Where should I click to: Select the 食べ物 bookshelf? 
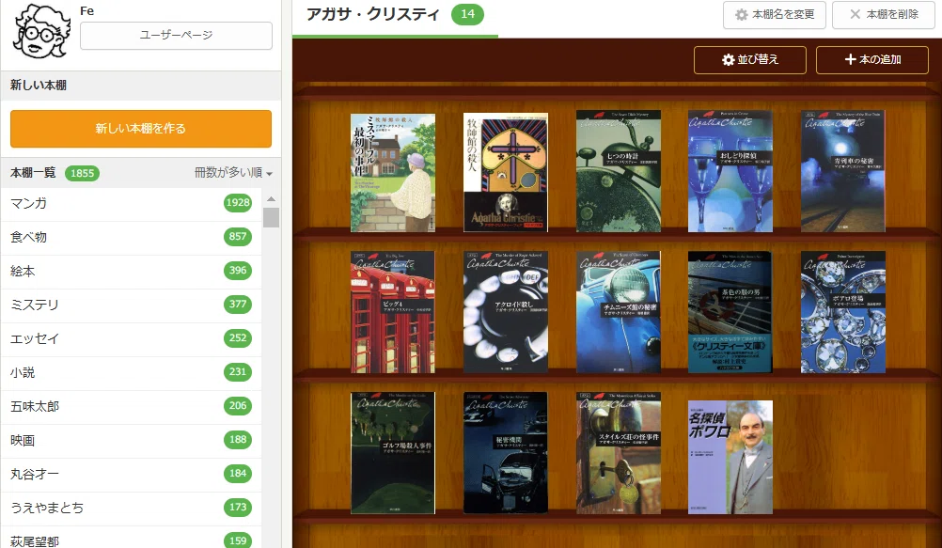click(x=131, y=237)
